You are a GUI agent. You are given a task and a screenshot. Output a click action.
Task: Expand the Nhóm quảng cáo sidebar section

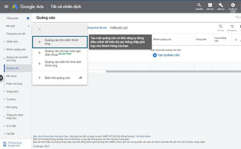click(x=16, y=50)
